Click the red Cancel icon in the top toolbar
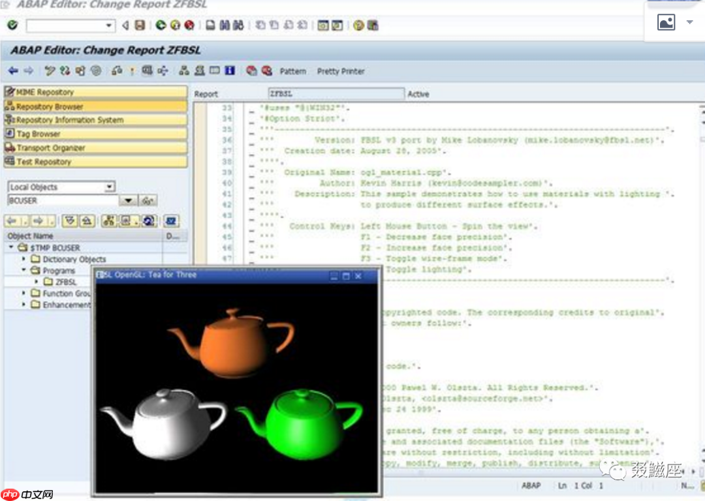Viewport: 705px width, 501px height. tap(189, 25)
